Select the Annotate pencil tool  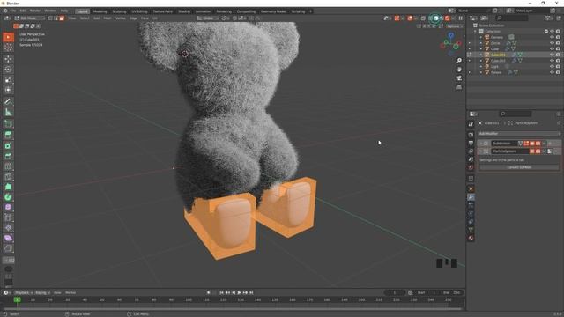(8, 102)
